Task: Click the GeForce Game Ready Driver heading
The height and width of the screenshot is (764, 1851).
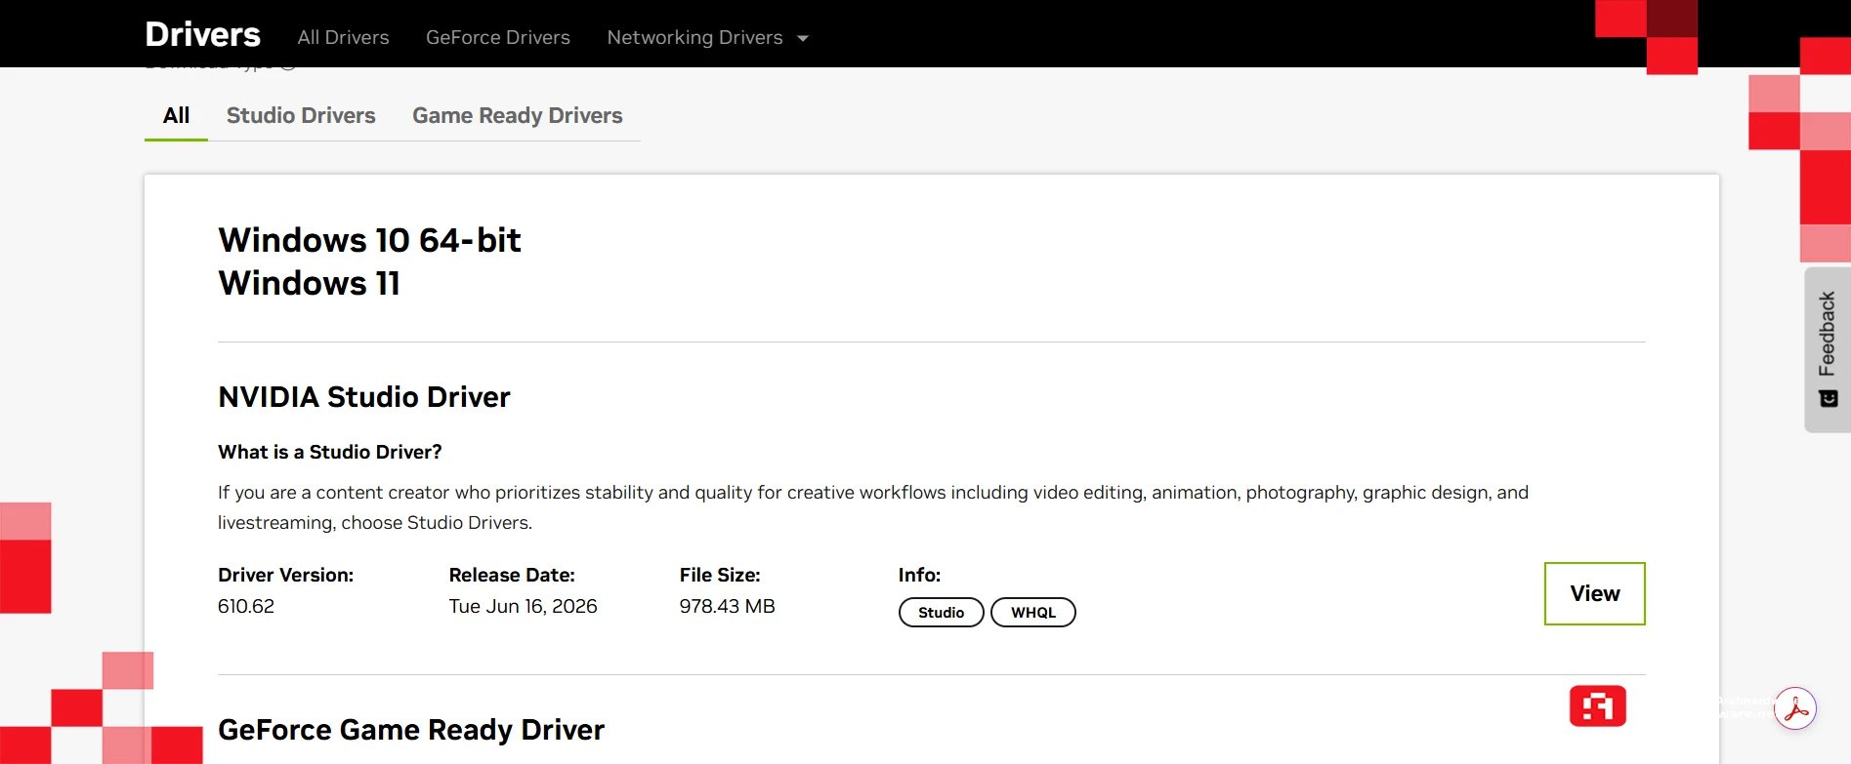Action: tap(411, 730)
